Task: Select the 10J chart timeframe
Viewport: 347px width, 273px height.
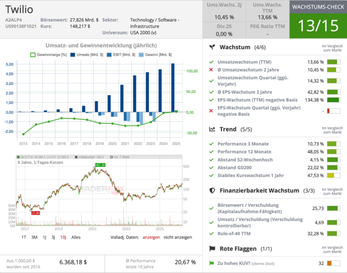Action: [63, 237]
